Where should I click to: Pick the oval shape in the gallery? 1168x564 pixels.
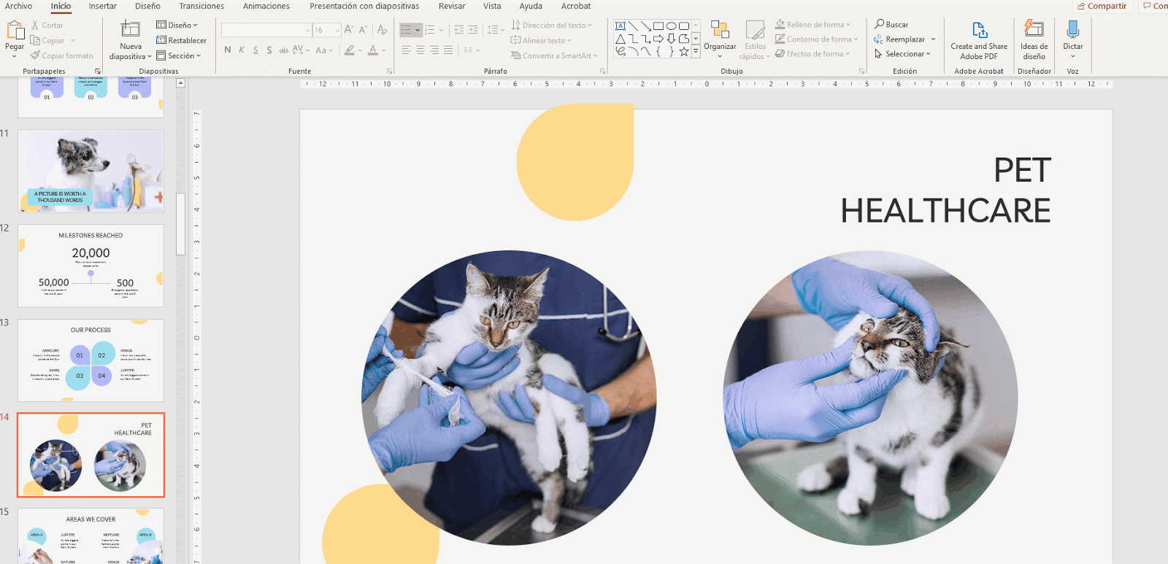672,26
